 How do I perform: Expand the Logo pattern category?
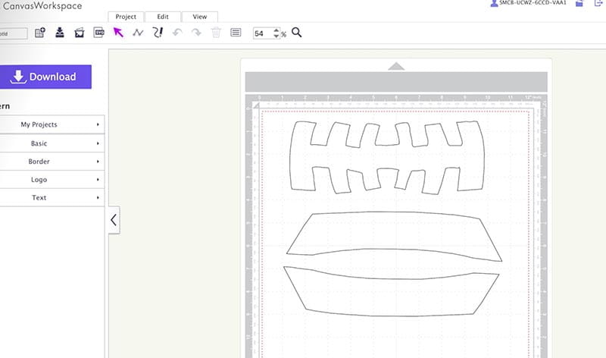point(50,179)
